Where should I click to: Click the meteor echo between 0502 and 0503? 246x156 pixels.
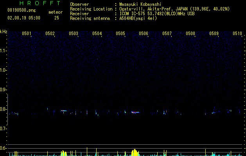[x=64, y=111]
